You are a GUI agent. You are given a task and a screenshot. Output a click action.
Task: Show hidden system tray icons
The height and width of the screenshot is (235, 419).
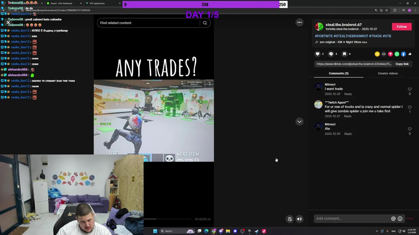(x=377, y=231)
